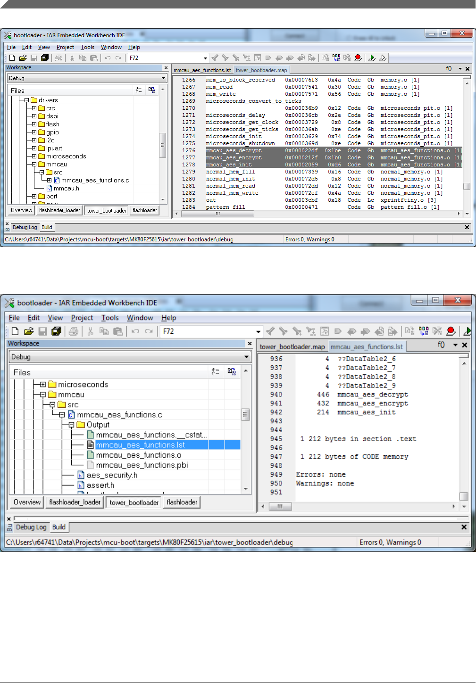
Task: Select the flashloader workspace tab in upper window
Action: click(x=145, y=210)
